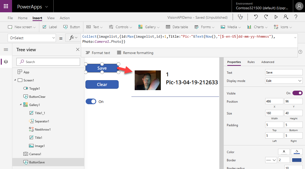Switch off the canvas toggle labeled On

[91, 102]
